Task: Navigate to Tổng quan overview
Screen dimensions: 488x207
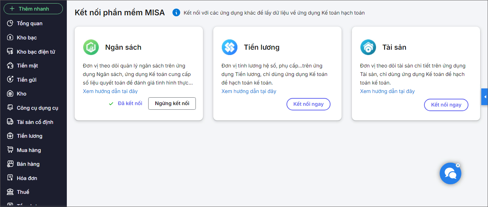Action: pos(30,23)
